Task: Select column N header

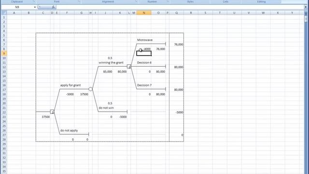Action: [x=144, y=13]
